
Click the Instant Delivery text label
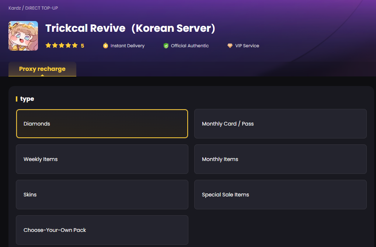[128, 46]
